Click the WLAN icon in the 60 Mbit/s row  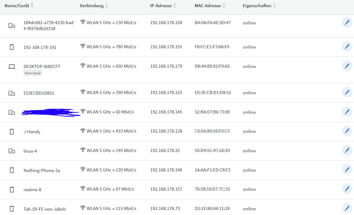(83, 111)
